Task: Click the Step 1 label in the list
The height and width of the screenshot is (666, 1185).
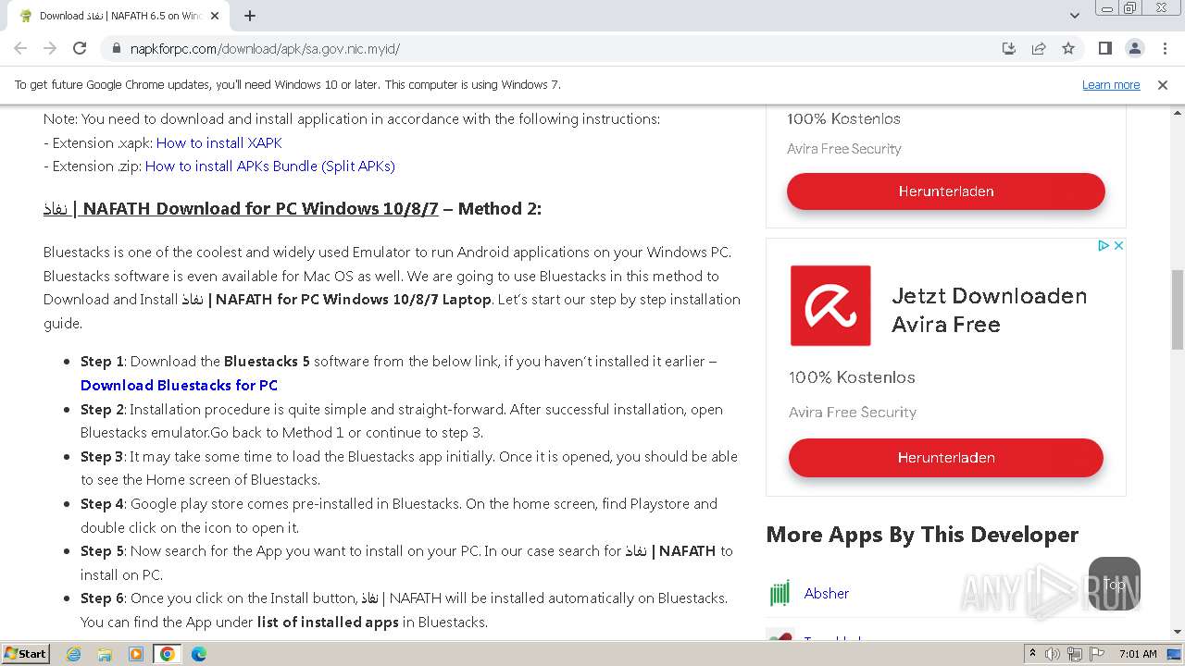Action: coord(102,362)
